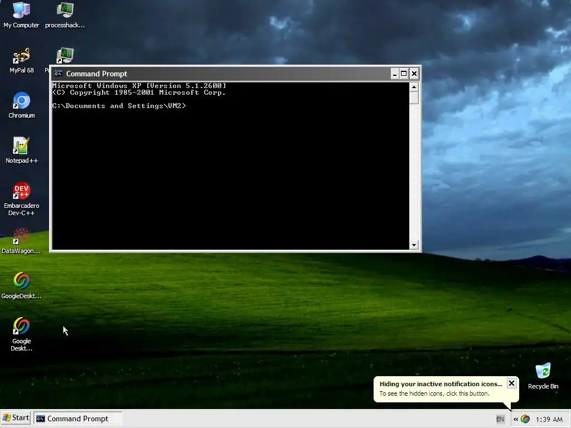This screenshot has width=571, height=428.
Task: Click the EN language bar indicator
Action: pos(500,419)
